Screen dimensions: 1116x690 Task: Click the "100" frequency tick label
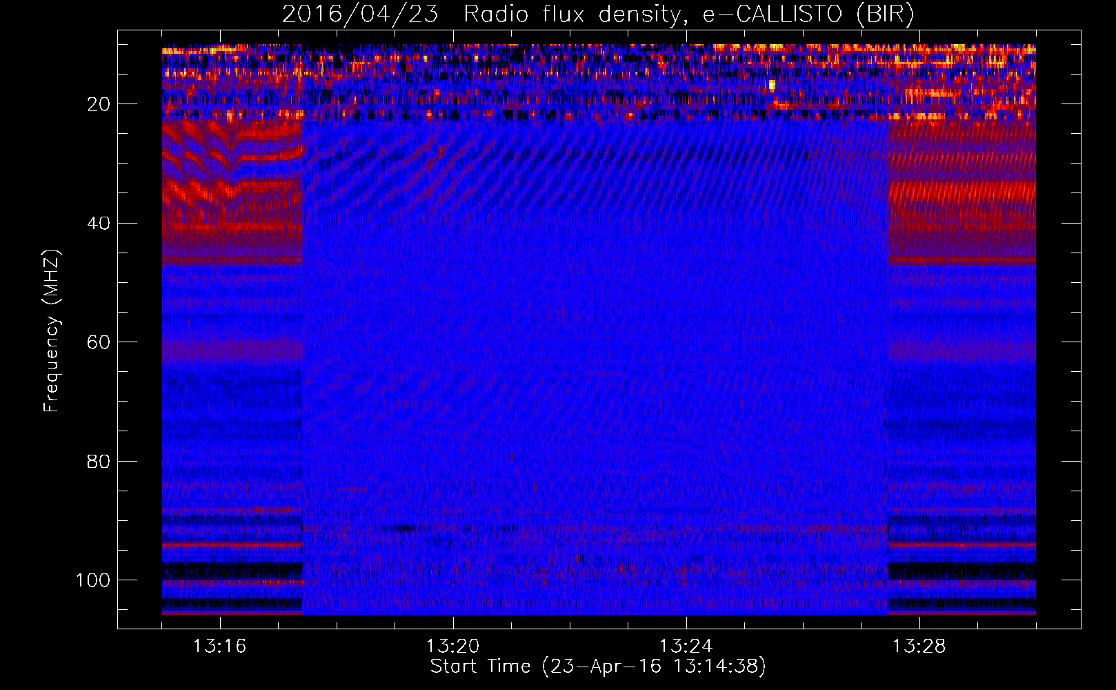point(93,580)
